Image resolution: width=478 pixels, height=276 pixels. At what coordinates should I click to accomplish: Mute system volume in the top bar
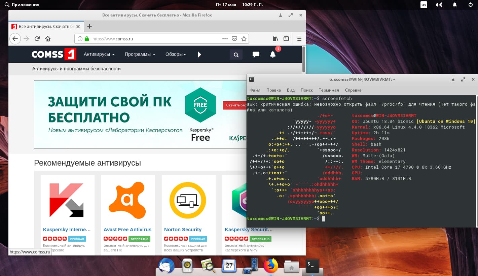point(439,5)
